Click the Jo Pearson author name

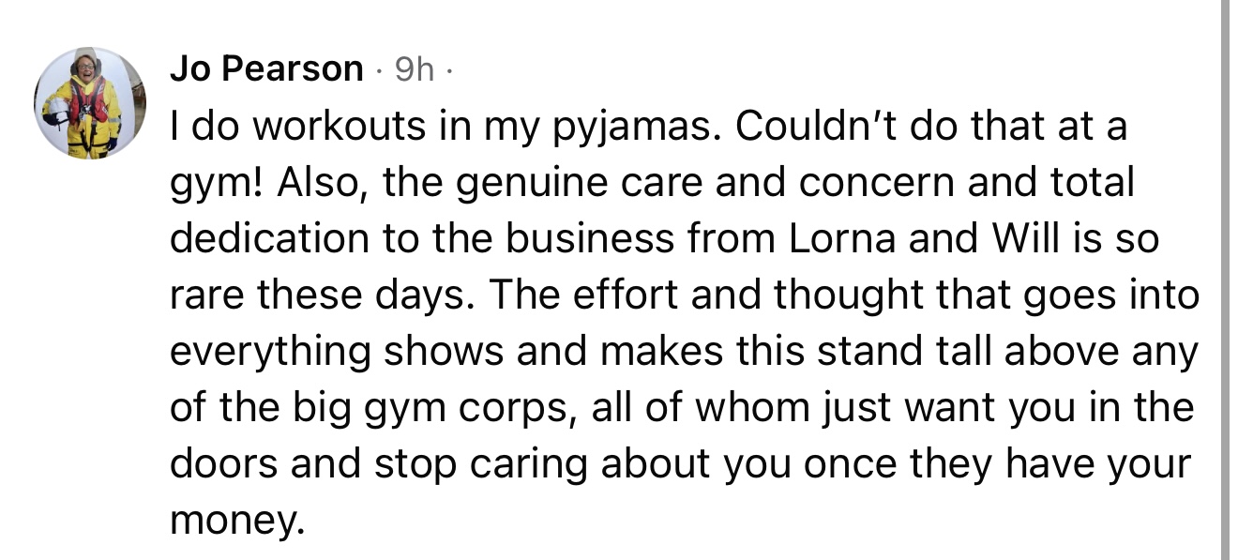(266, 68)
